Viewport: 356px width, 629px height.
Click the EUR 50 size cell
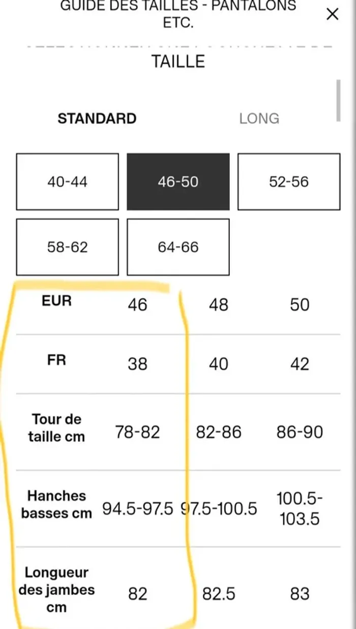[x=300, y=305]
